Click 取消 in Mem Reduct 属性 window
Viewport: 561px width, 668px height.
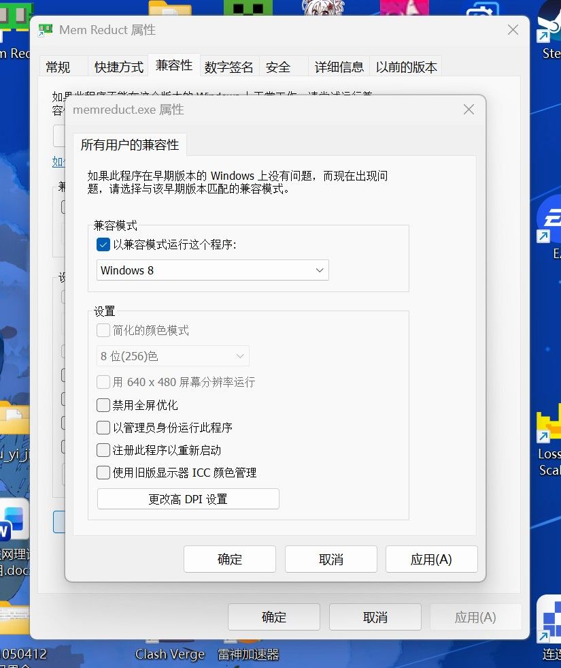[375, 617]
